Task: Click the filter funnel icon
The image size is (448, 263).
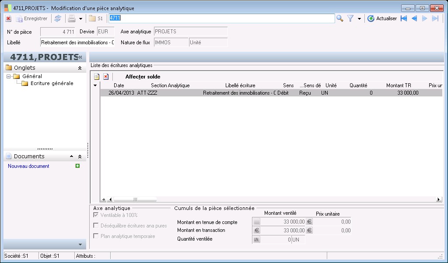Action: (350, 18)
